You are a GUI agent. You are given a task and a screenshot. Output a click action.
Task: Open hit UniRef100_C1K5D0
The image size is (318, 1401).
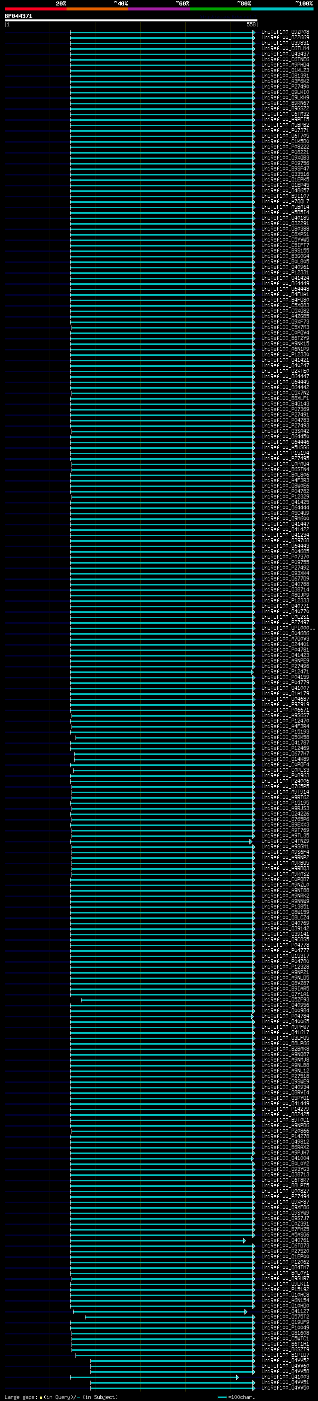click(285, 142)
